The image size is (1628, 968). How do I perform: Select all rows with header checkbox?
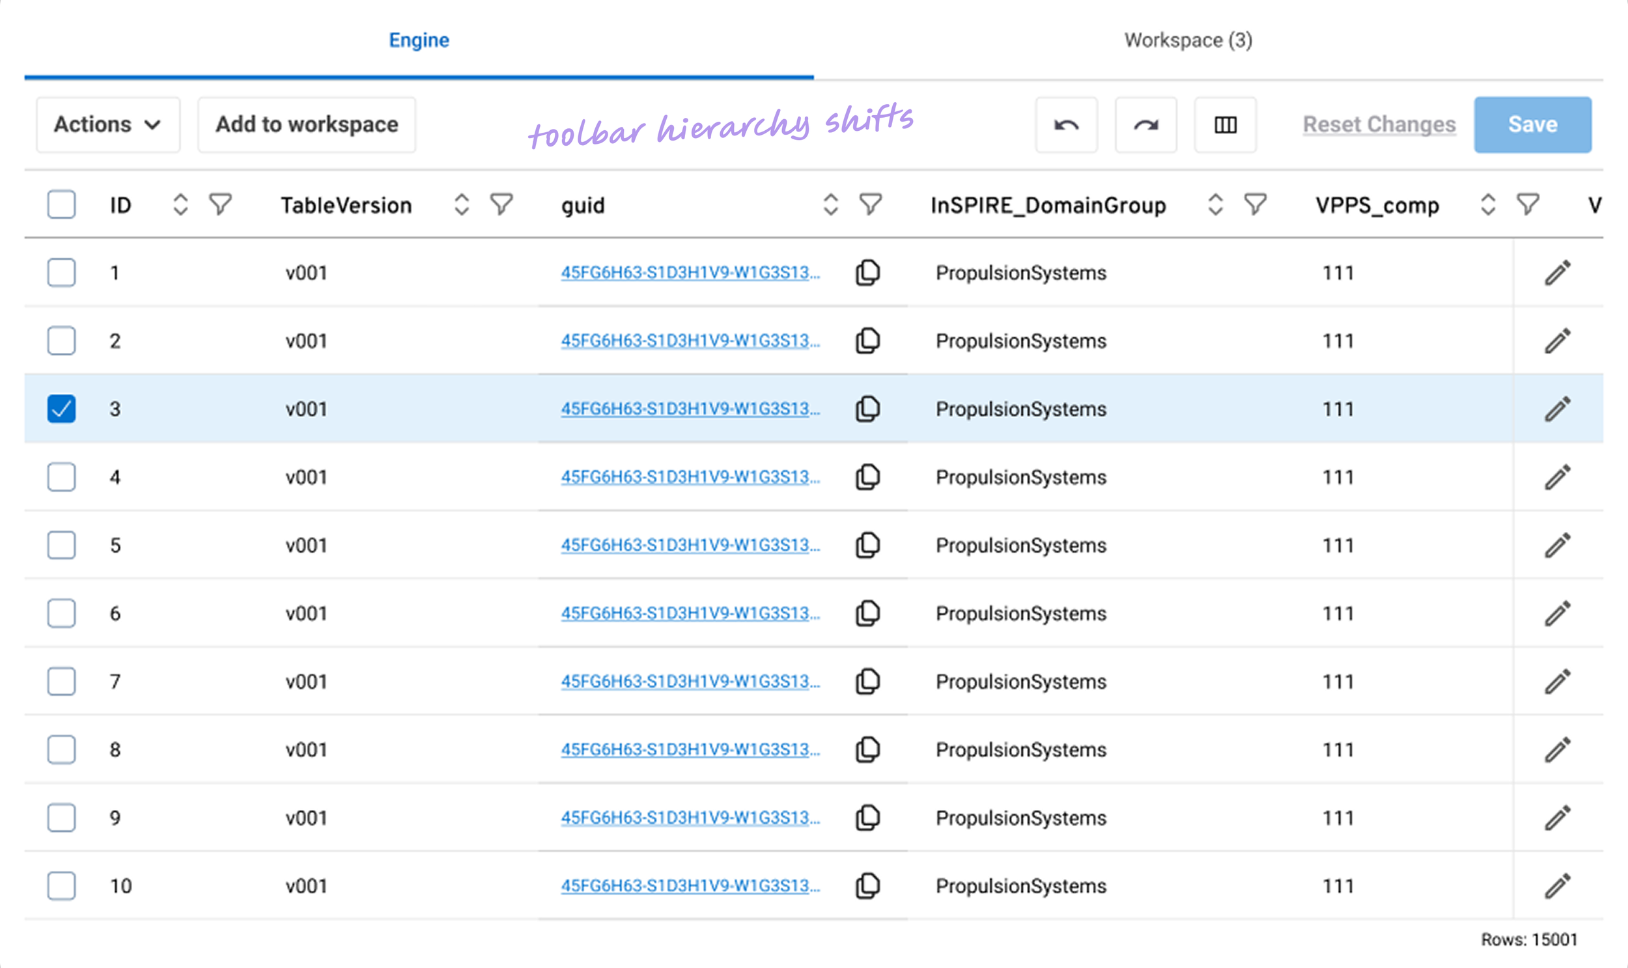tap(61, 205)
